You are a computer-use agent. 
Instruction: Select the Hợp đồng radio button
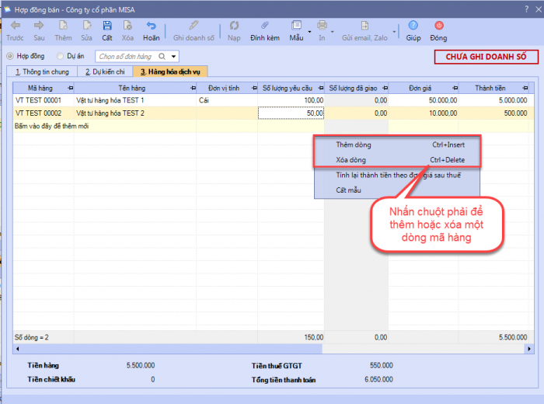click(10, 56)
